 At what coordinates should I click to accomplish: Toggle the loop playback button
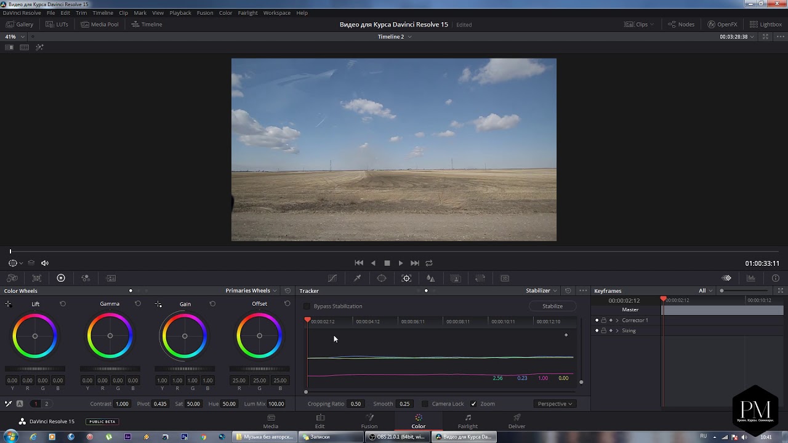point(429,263)
